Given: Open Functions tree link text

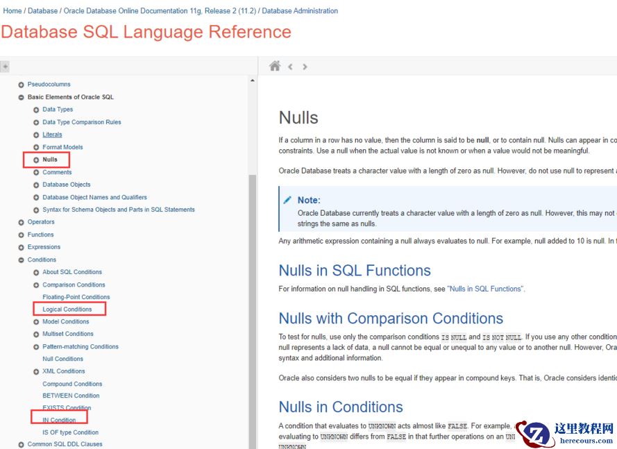Looking at the screenshot, I should [40, 235].
